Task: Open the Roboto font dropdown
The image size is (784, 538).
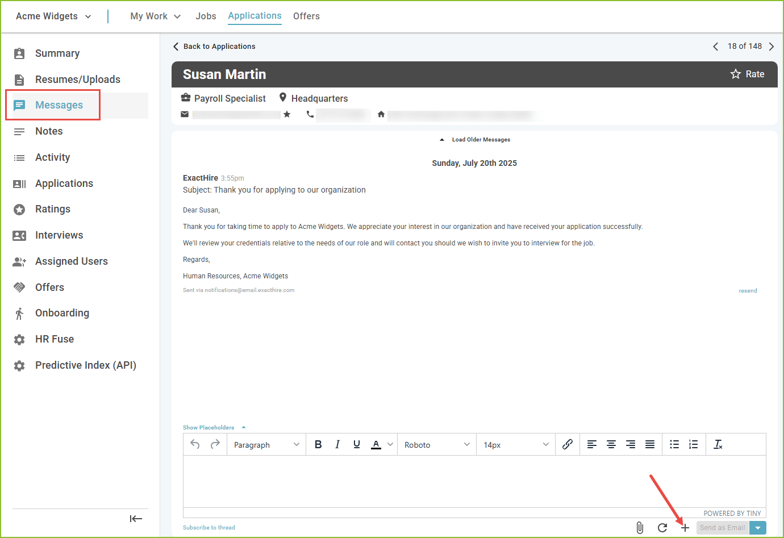Action: (436, 445)
